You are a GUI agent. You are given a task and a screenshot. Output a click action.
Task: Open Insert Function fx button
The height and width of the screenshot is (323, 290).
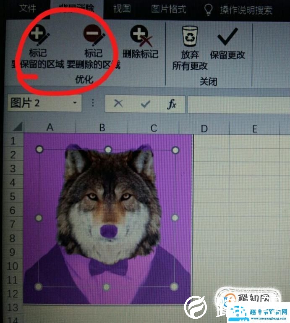point(172,104)
